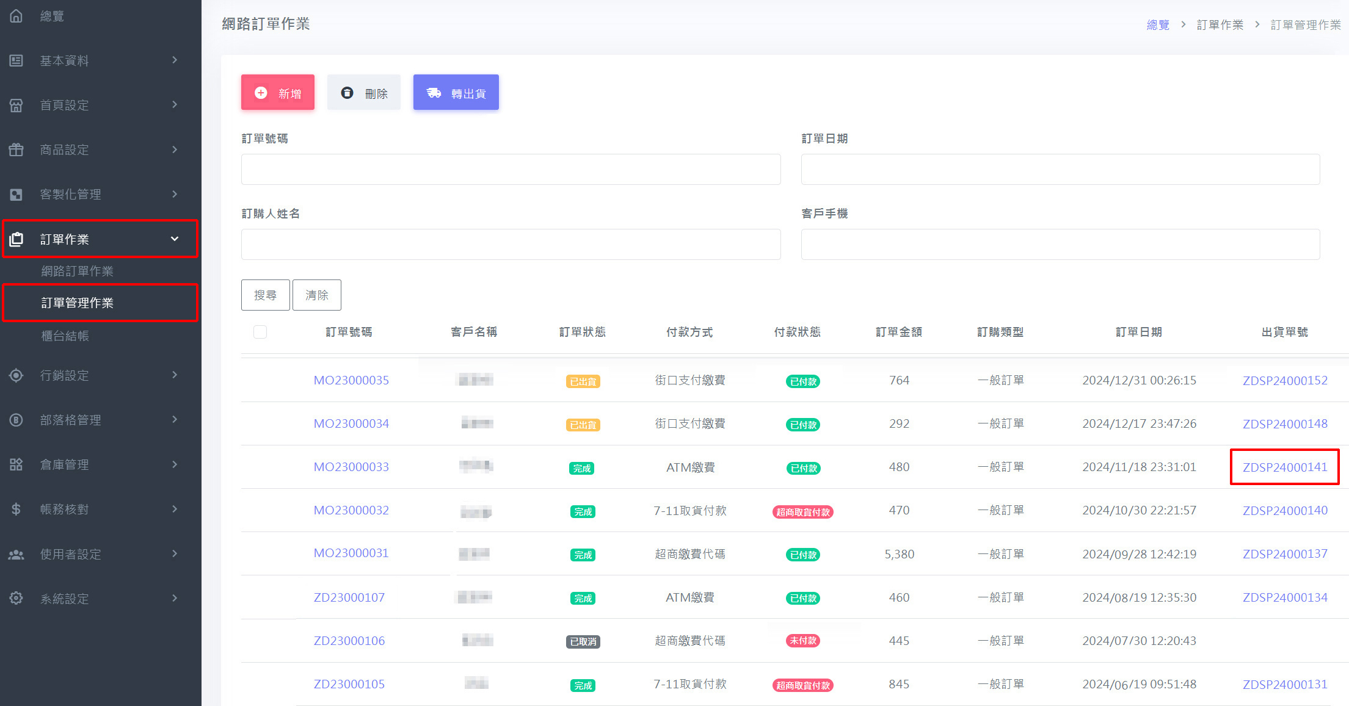The image size is (1349, 706).
Task: Expand 行銷設定 using its chevron
Action: coord(175,375)
